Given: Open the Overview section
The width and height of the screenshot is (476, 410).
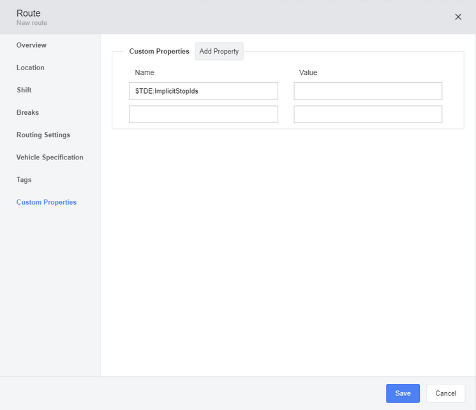Looking at the screenshot, I should (x=31, y=45).
